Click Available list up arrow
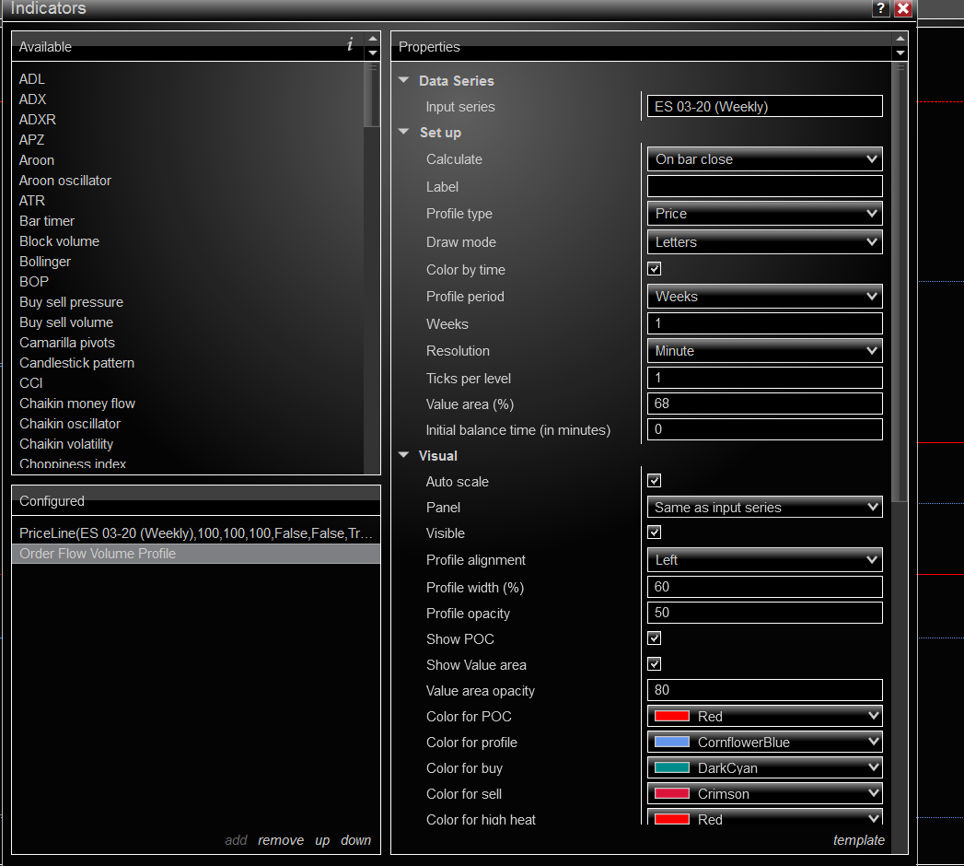This screenshot has height=866, width=964. (x=373, y=39)
